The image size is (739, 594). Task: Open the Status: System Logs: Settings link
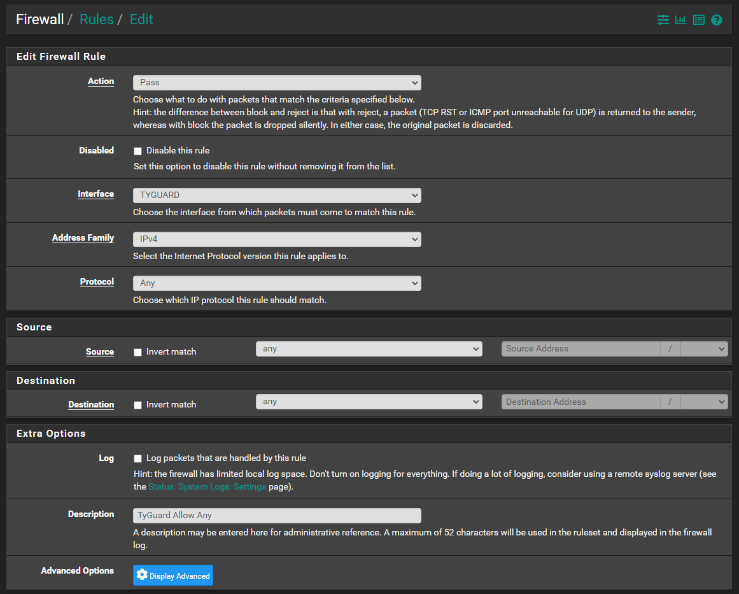pos(207,487)
